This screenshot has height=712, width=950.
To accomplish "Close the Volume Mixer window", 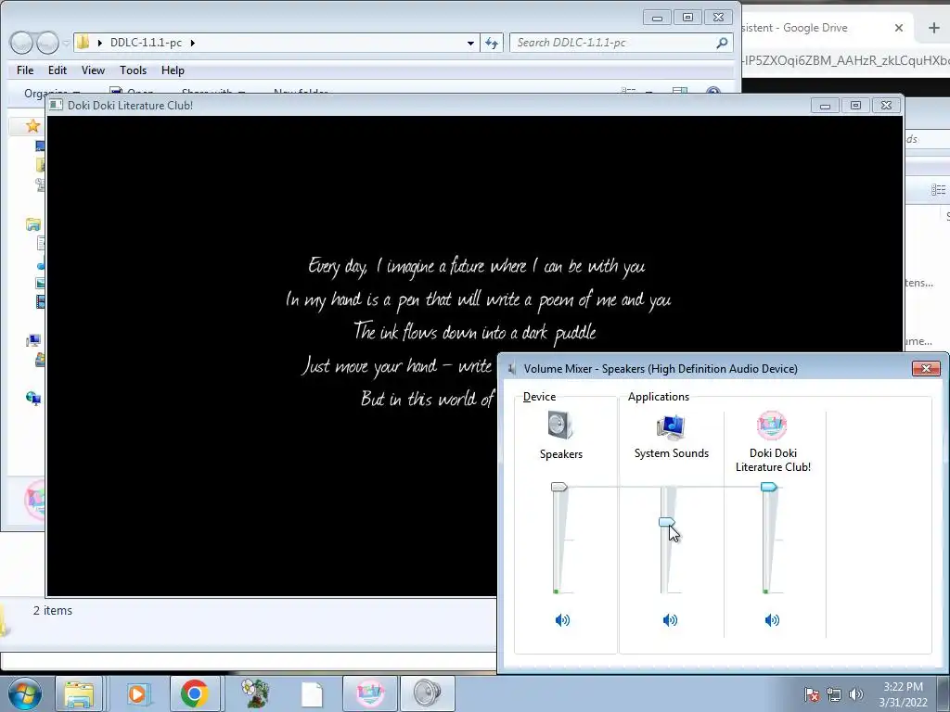I will click(926, 368).
